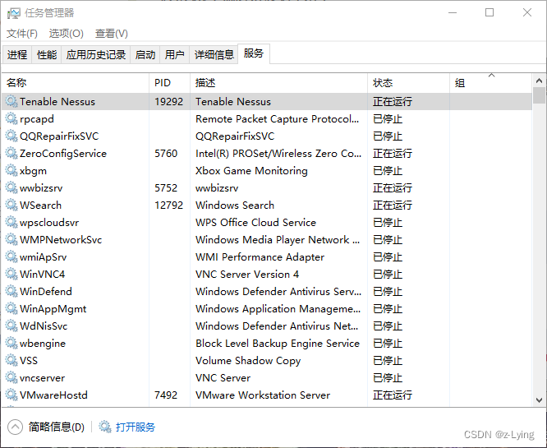Click gear icon beside xbgm
547x448 pixels.
[11, 171]
